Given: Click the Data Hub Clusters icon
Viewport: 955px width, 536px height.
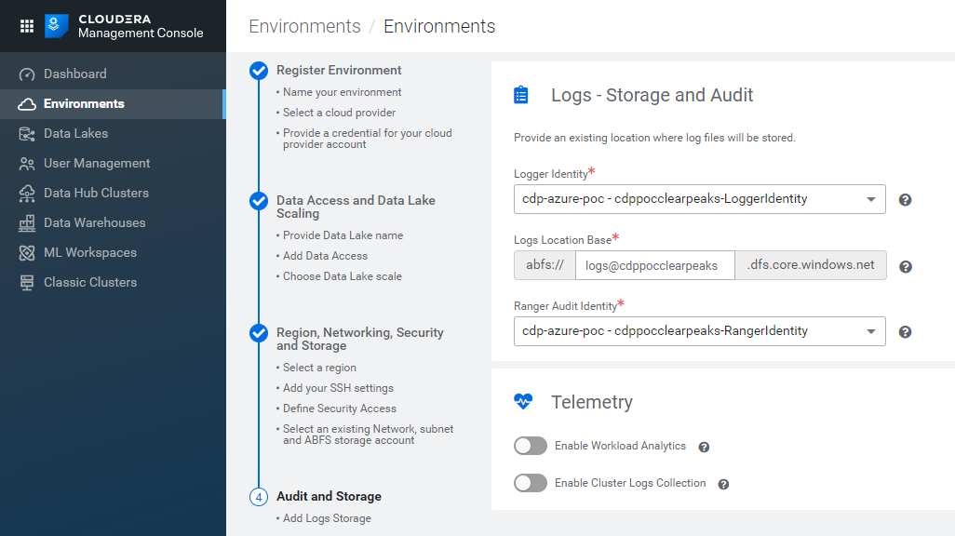Looking at the screenshot, I should 27,194.
